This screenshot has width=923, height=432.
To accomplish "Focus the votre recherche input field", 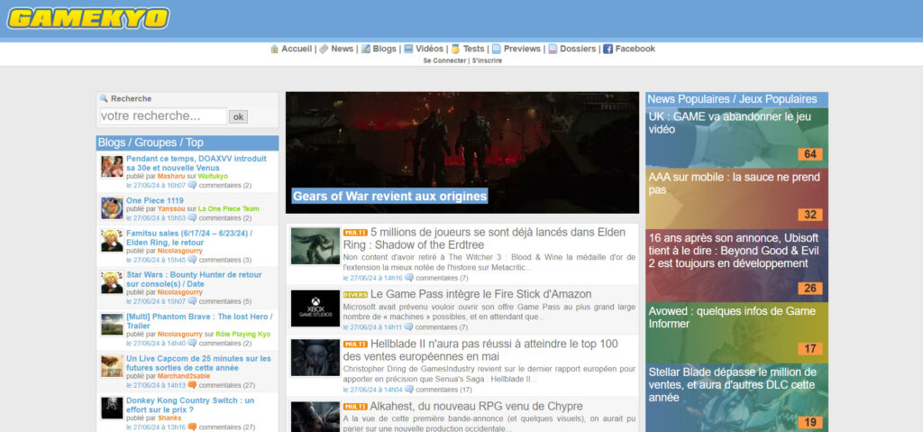I will (163, 116).
